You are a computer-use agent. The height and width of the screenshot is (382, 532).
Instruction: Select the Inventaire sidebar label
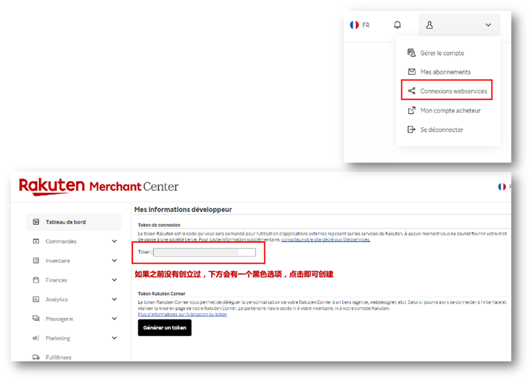click(x=57, y=261)
